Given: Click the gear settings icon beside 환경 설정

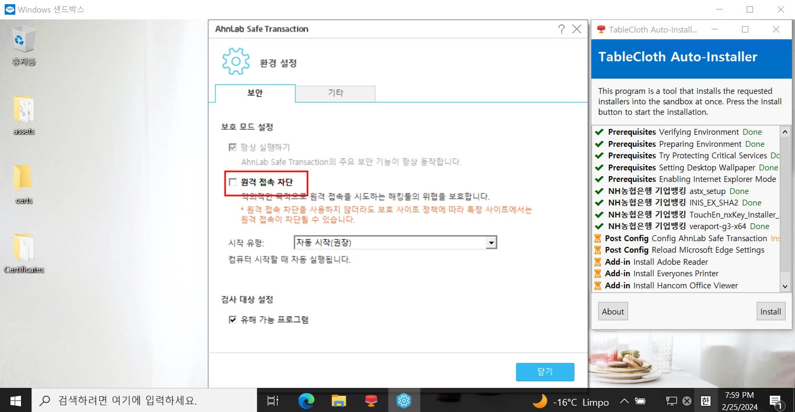Looking at the screenshot, I should tap(236, 62).
